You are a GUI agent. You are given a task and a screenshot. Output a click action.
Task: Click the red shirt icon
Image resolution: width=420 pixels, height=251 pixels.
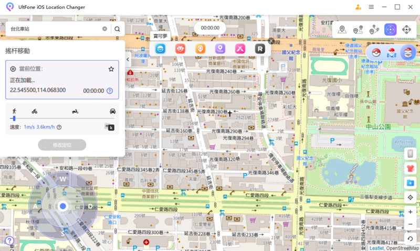tap(410, 168)
